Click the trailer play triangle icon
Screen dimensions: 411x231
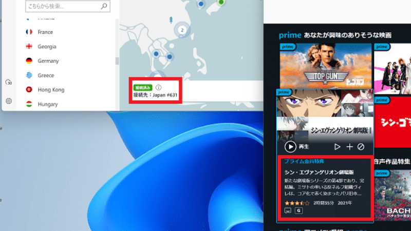[x=338, y=147]
